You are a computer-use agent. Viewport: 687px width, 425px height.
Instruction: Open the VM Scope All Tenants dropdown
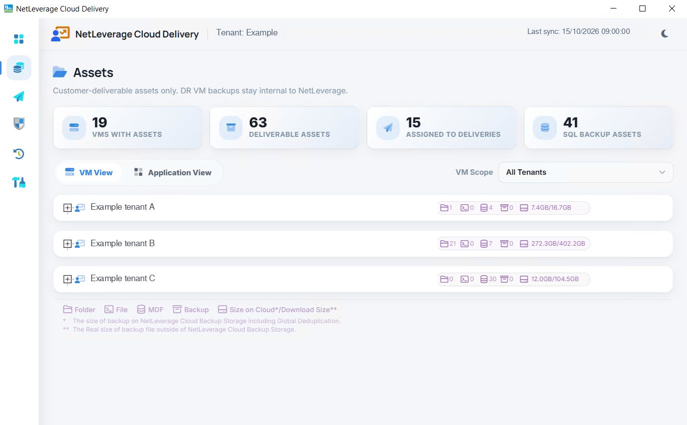[x=585, y=172]
